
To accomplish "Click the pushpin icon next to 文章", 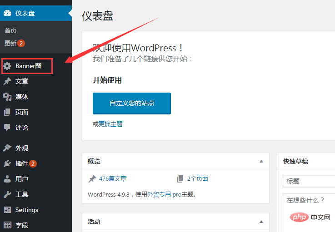I will [7, 81].
